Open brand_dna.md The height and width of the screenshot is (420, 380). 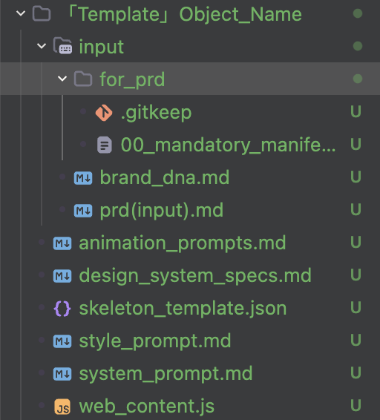tap(165, 177)
